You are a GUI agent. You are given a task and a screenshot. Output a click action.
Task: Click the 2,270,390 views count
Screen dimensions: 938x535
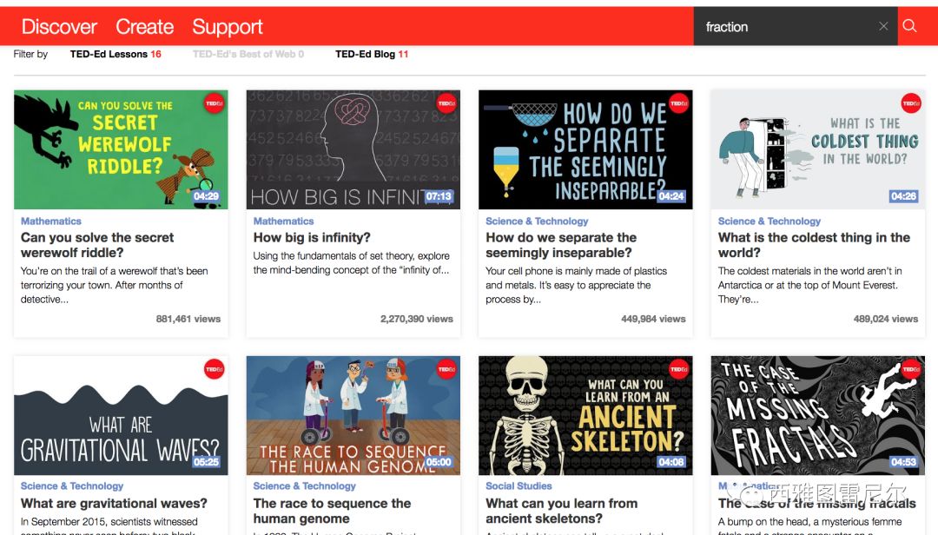tap(416, 319)
